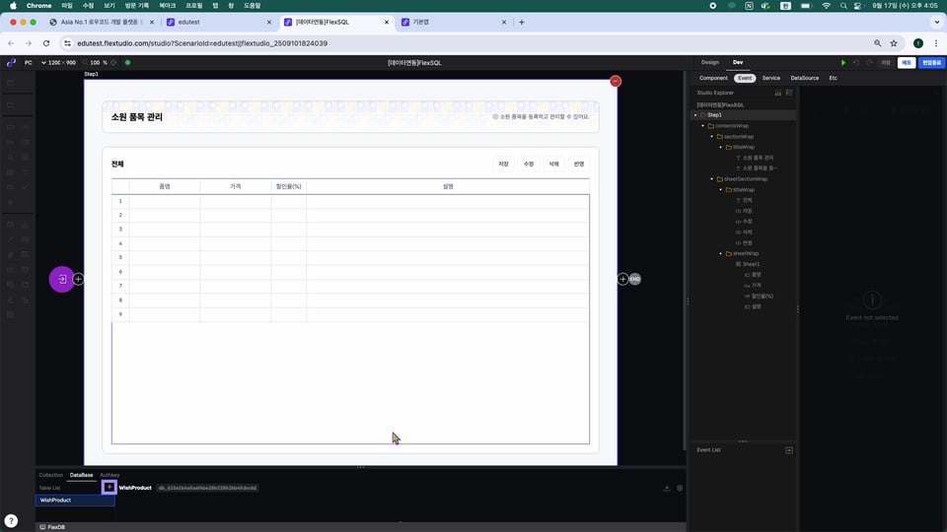Collapse the sheetWrap folder
This screenshot has height=532, width=947.
coord(720,254)
